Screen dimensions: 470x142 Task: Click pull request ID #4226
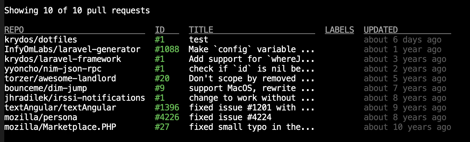pos(167,117)
